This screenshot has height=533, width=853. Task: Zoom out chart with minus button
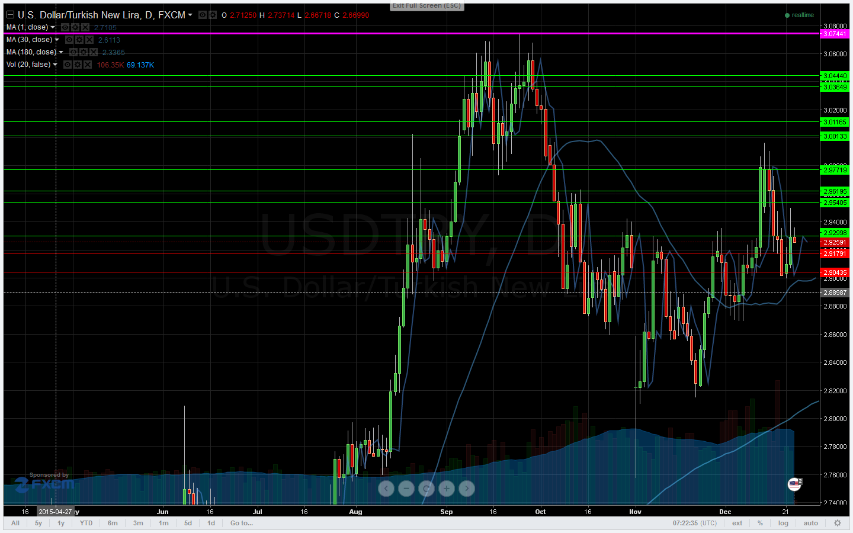pyautogui.click(x=406, y=489)
